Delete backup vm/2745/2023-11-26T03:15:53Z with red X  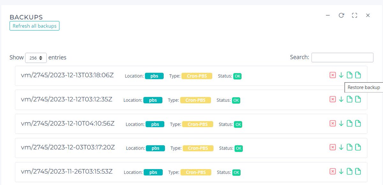coord(333,172)
